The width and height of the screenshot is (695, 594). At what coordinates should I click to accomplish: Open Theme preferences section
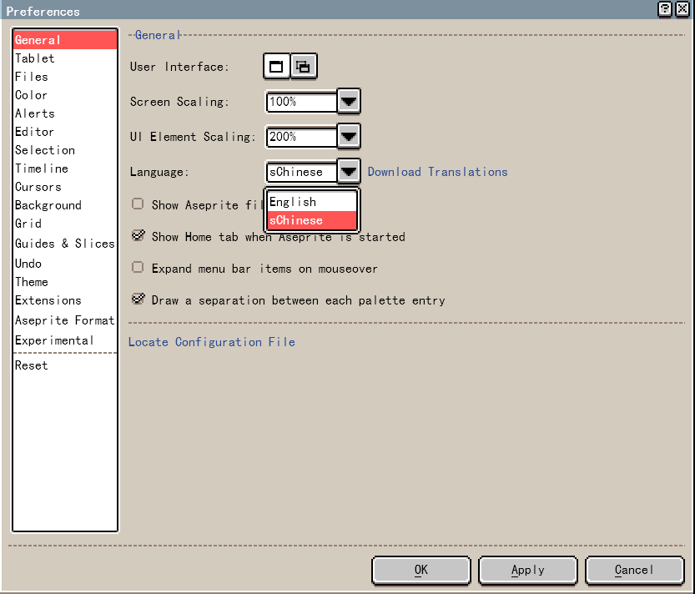[65, 282]
